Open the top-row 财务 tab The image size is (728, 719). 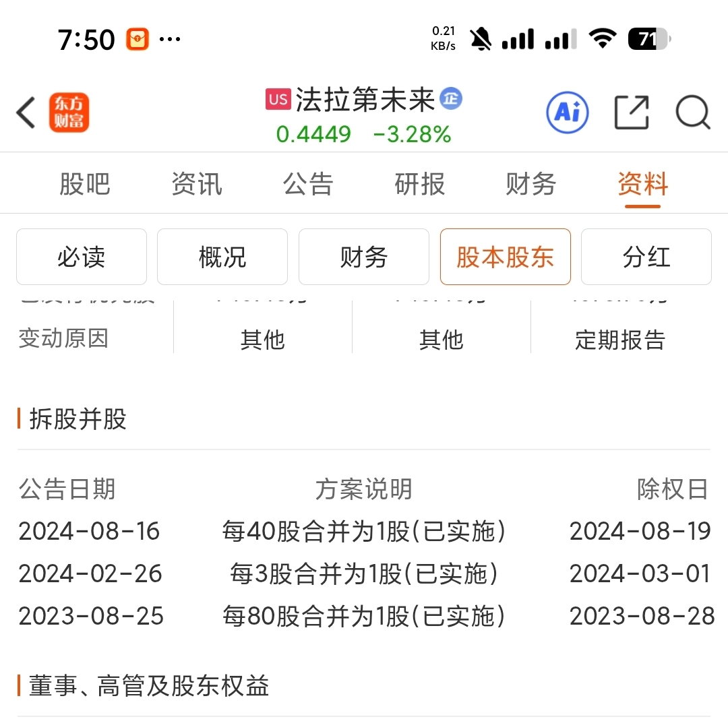(x=531, y=184)
